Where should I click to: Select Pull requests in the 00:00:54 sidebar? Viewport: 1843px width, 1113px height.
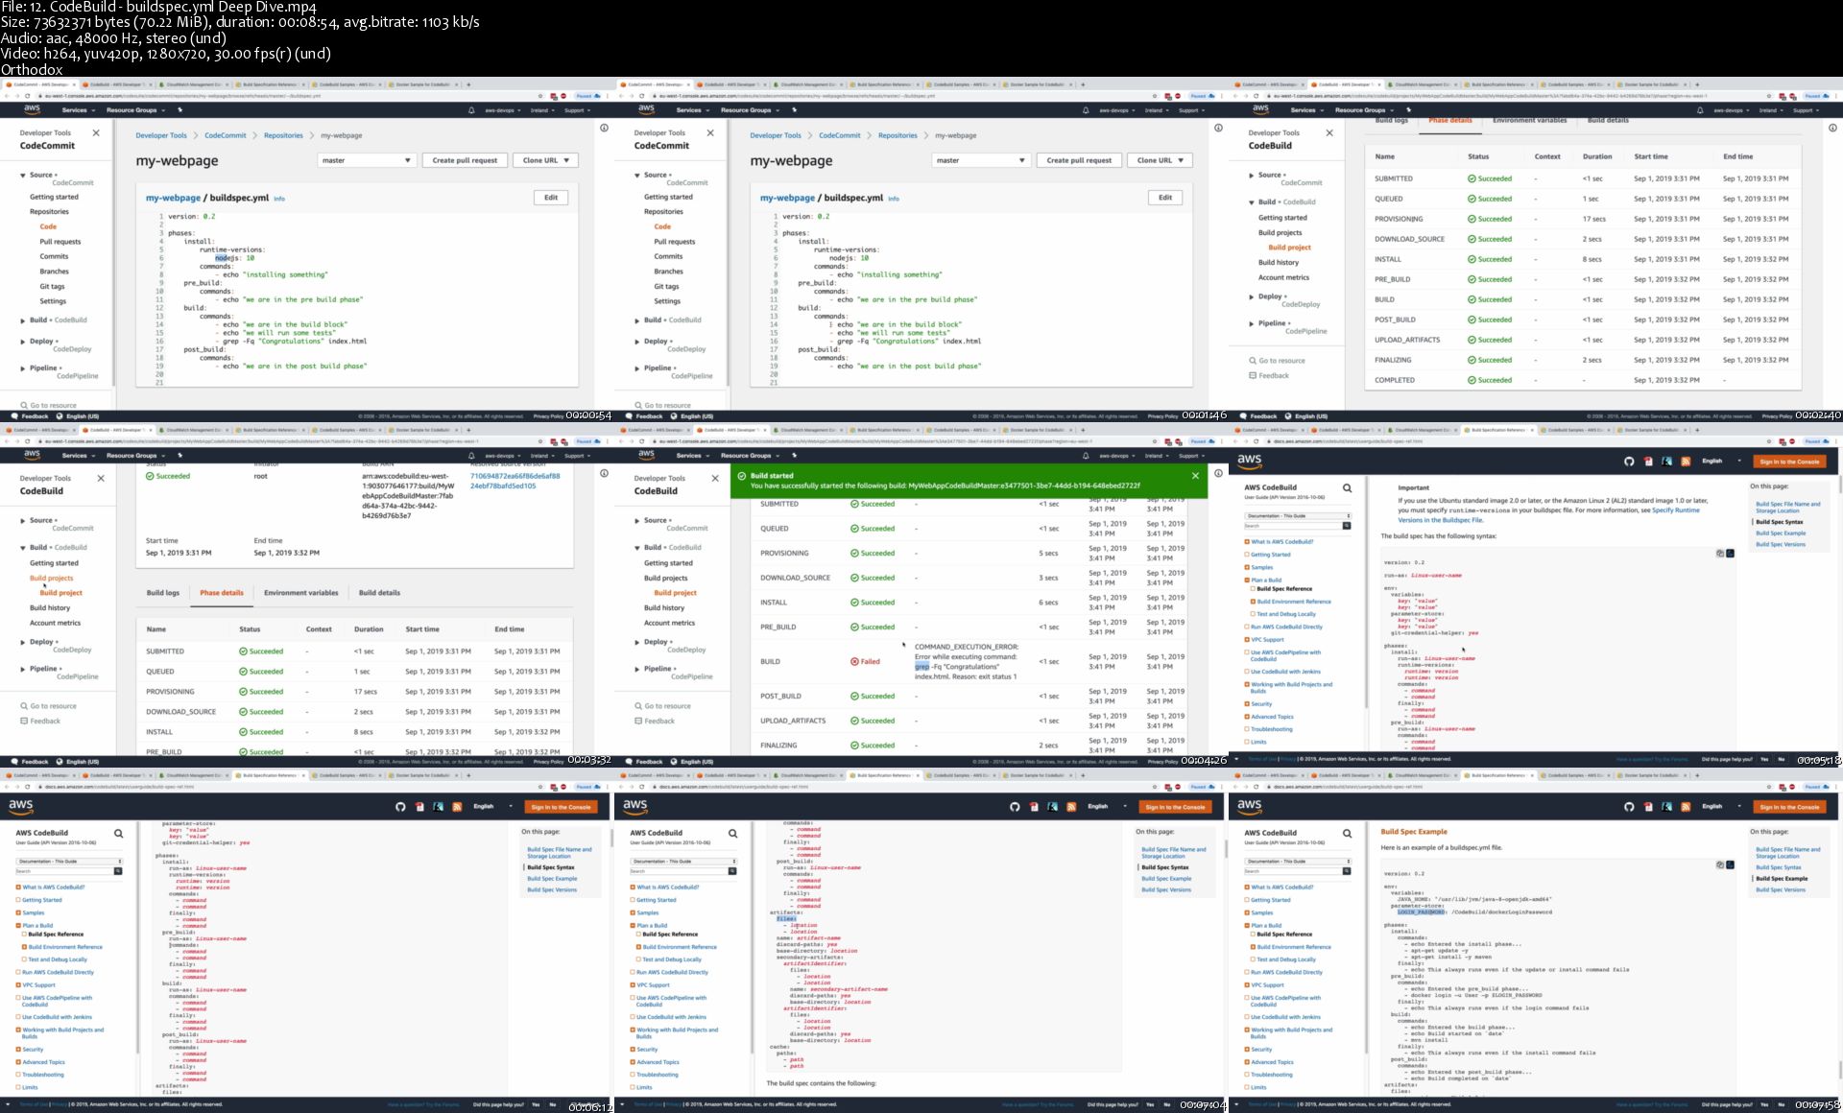(x=60, y=242)
